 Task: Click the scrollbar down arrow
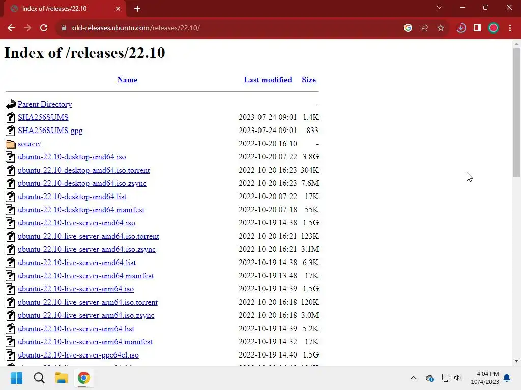click(516, 361)
